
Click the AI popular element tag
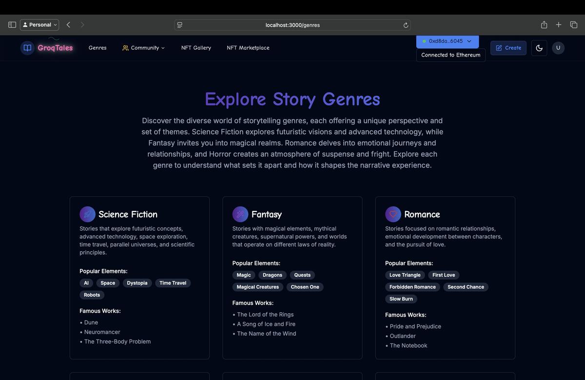coord(86,283)
